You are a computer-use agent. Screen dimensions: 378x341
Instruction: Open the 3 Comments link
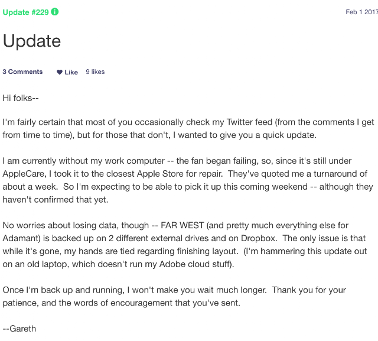tap(22, 72)
